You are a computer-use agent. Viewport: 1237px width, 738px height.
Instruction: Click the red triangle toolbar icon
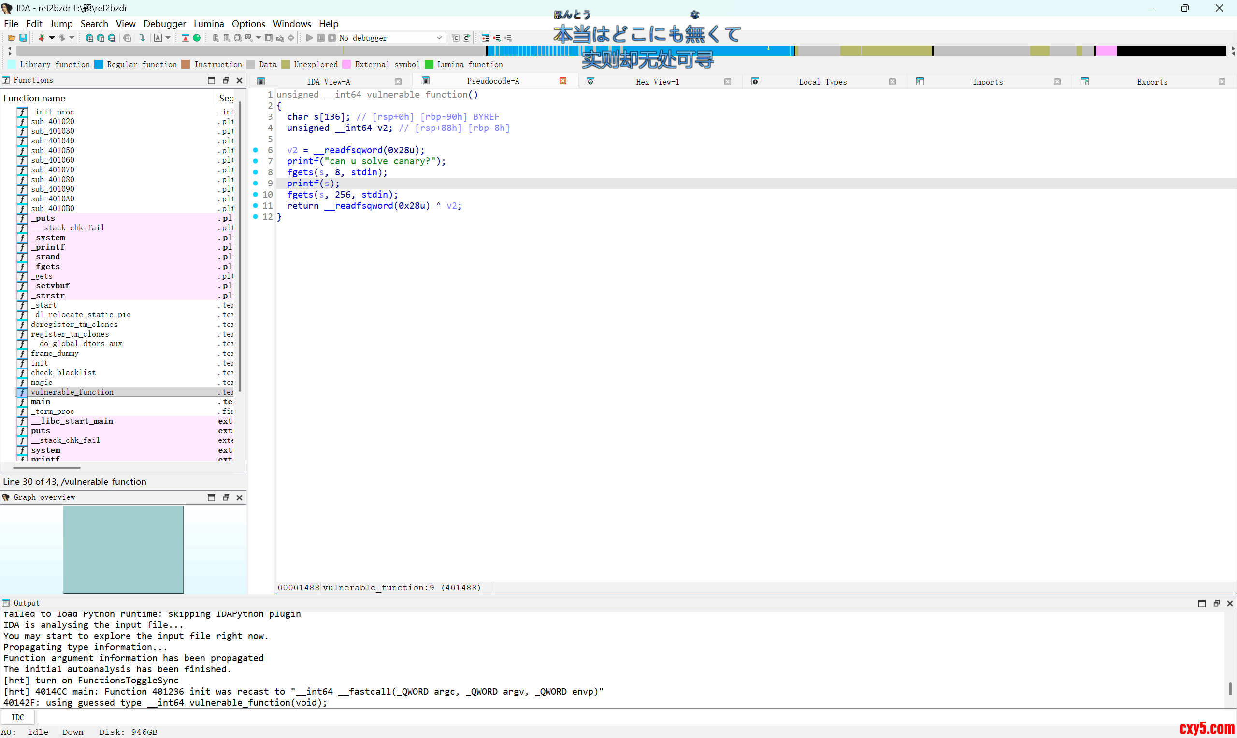click(x=185, y=38)
